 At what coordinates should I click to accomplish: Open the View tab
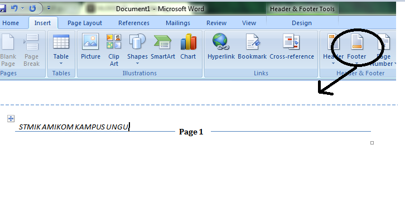coord(249,23)
